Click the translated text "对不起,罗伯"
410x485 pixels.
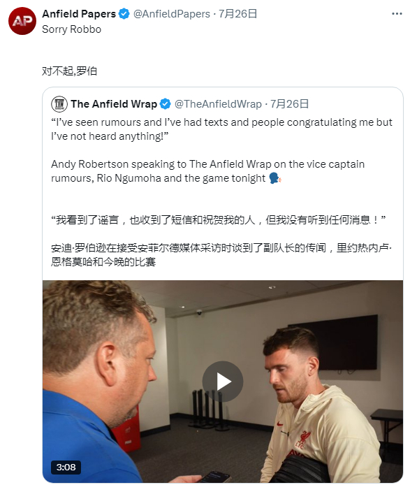click(x=70, y=71)
